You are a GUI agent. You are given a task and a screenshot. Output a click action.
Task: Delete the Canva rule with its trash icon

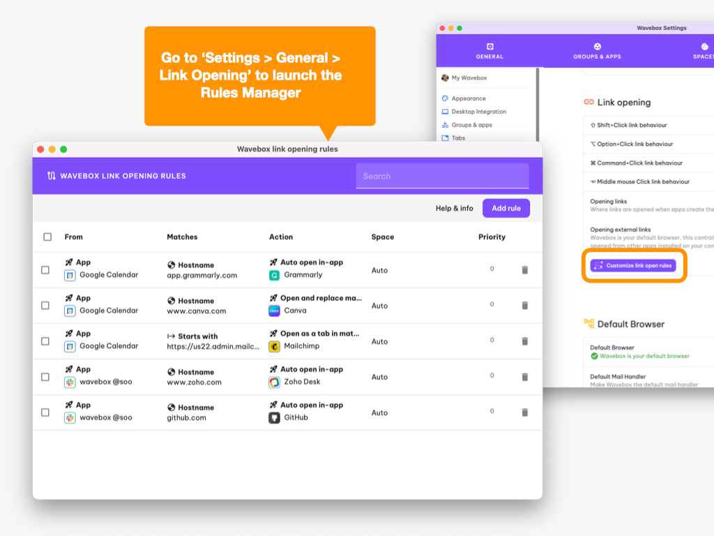click(x=524, y=306)
